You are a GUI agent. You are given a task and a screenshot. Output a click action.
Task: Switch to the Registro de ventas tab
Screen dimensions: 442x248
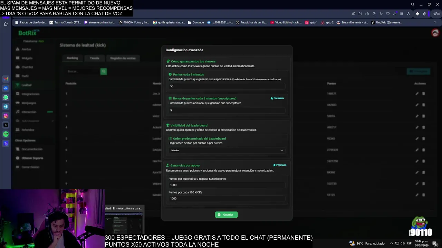[123, 58]
